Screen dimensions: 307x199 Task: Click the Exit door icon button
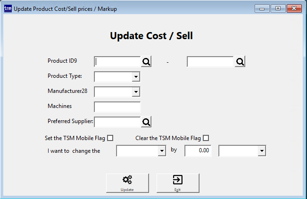click(178, 182)
